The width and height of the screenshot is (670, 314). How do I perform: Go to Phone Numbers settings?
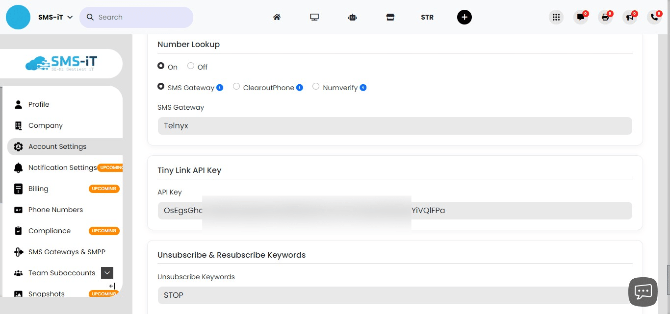[55, 210]
